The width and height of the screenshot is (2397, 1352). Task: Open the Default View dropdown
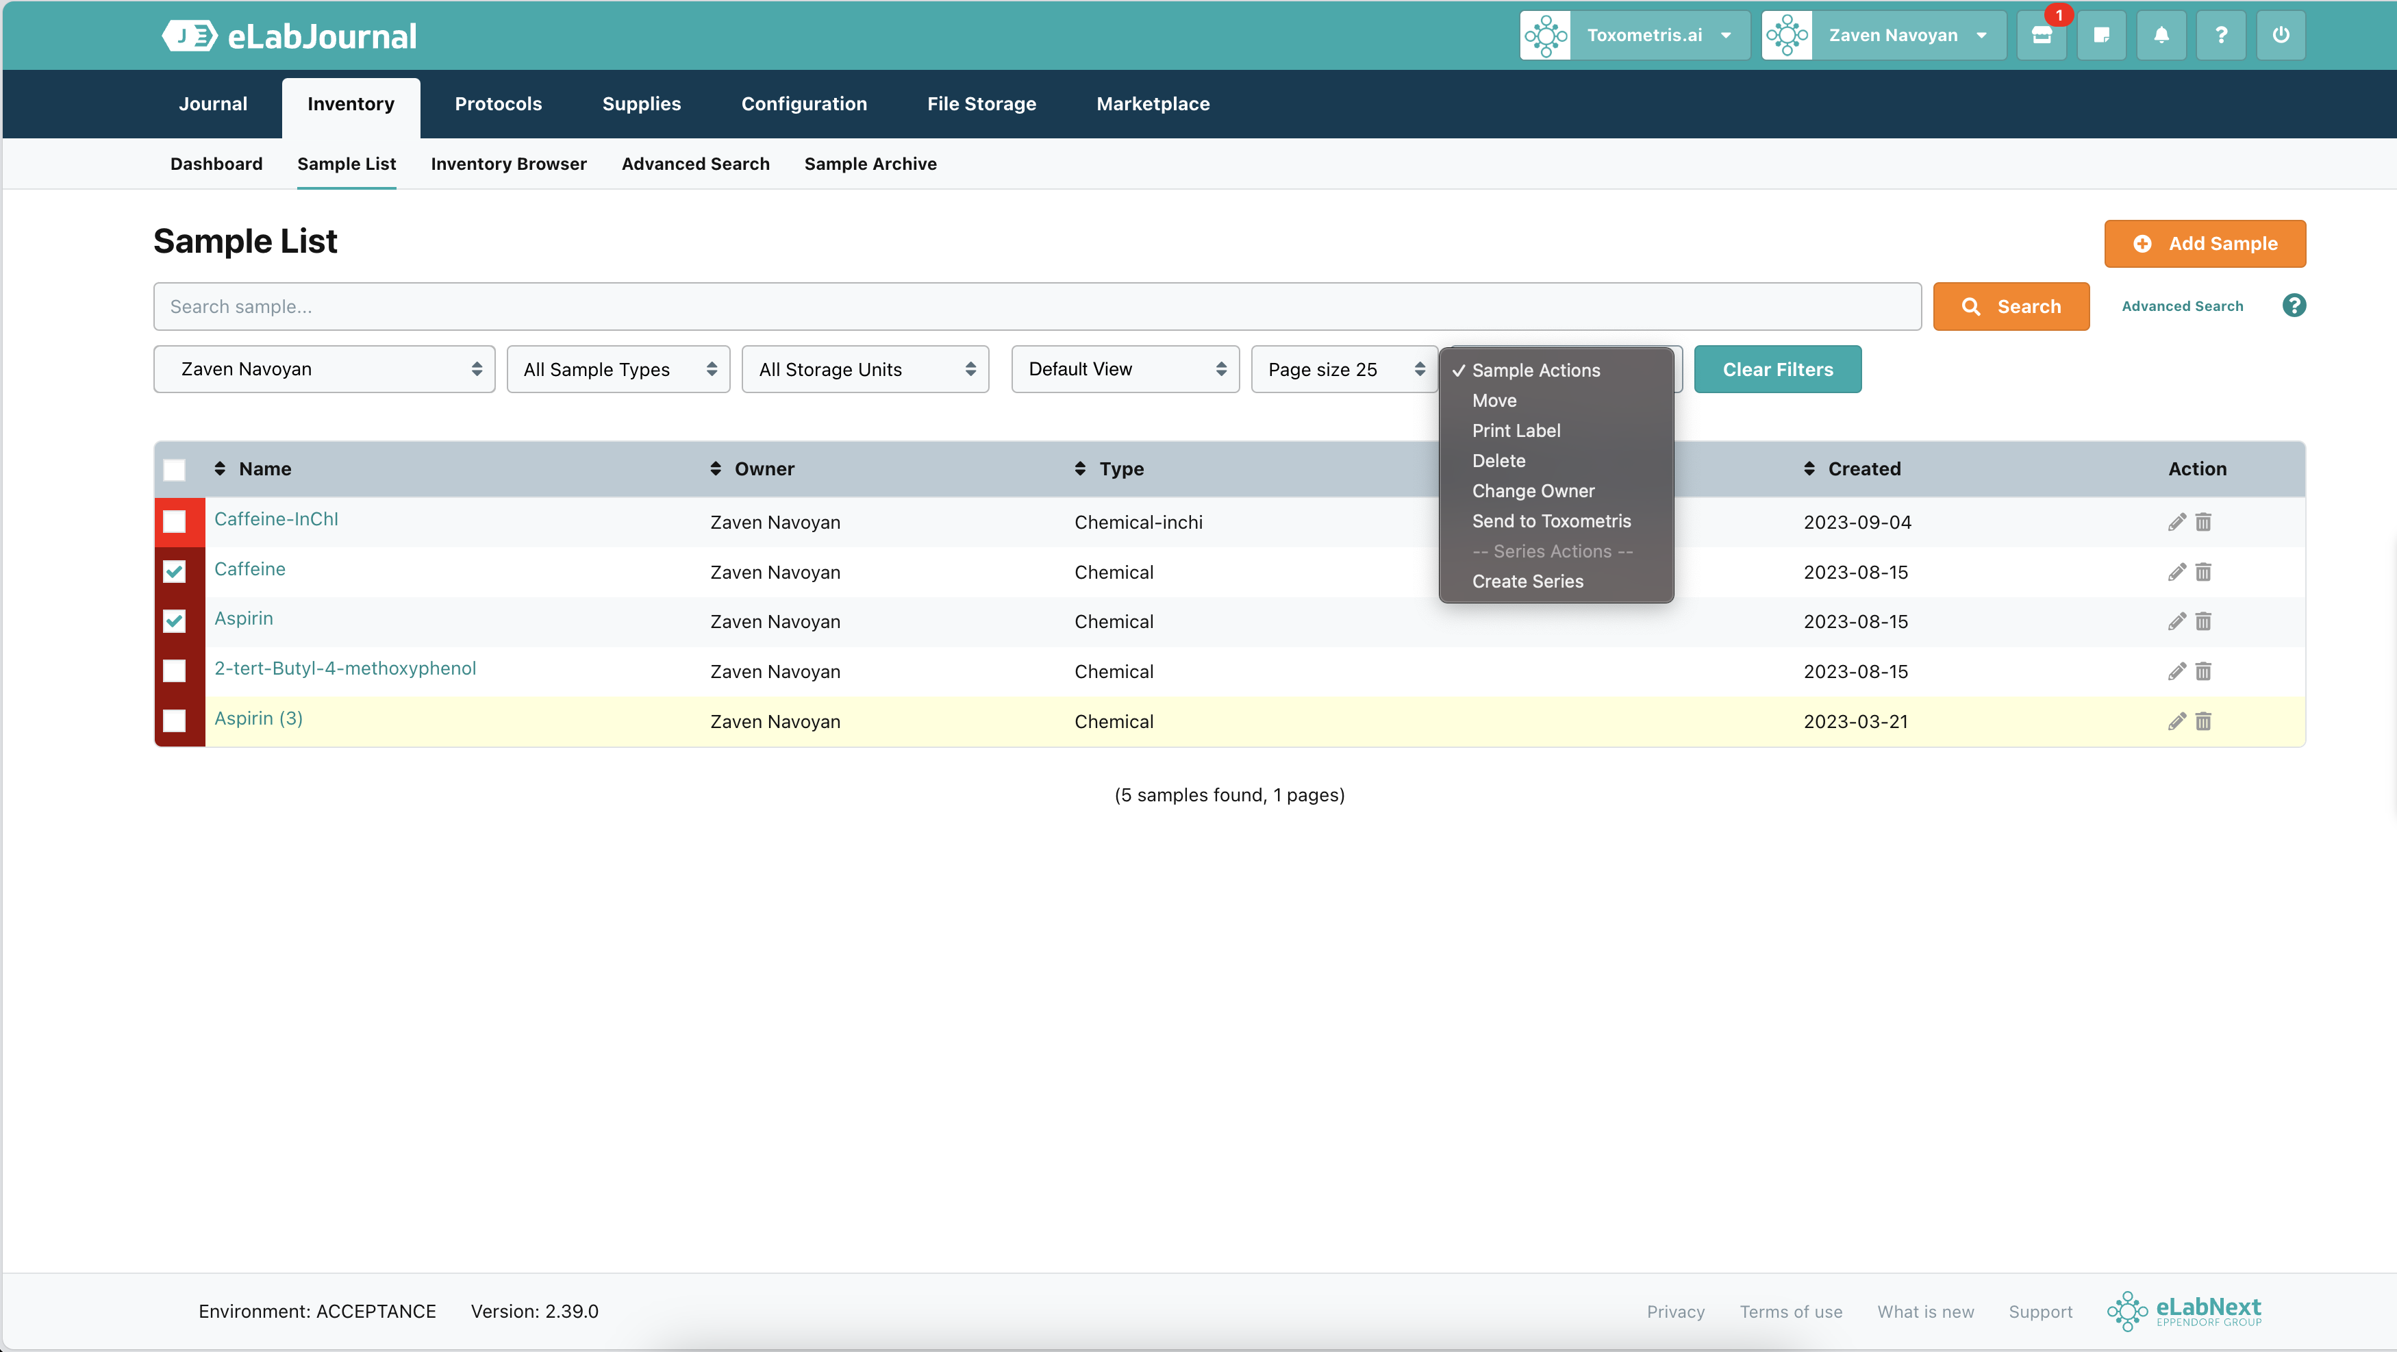pos(1125,369)
